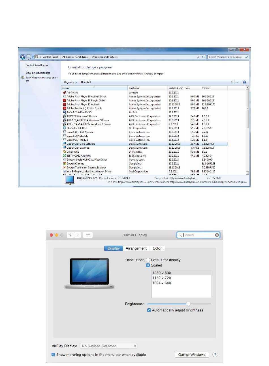Select the Default for display radio button
Screen dimensions: 269x366
tap(148, 260)
